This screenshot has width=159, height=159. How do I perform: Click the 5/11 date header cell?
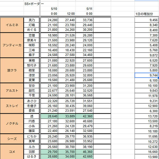coord(84,9)
